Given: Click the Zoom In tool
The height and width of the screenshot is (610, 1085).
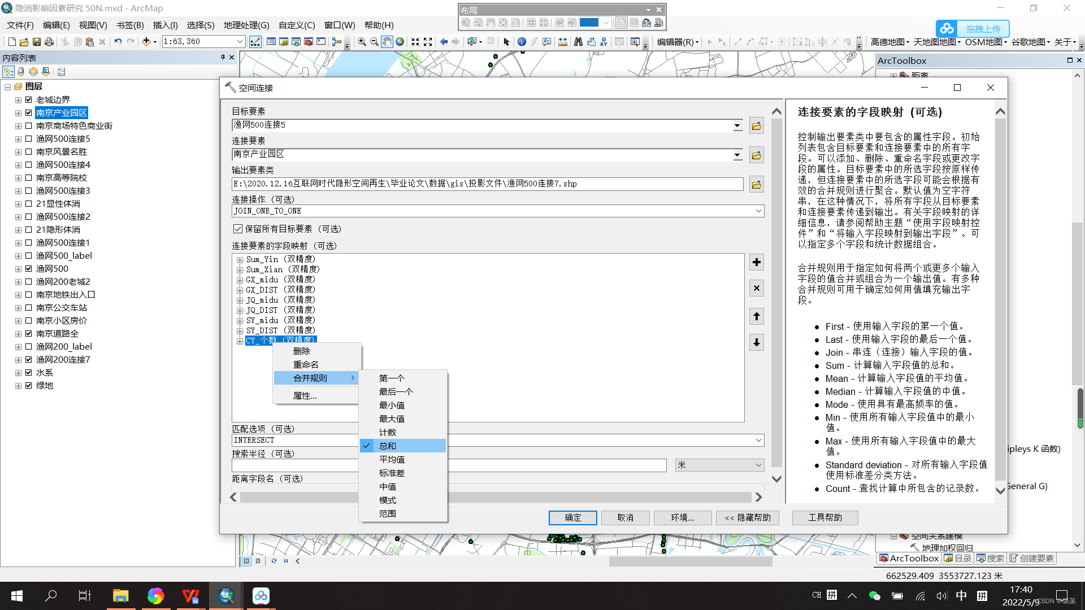Looking at the screenshot, I should point(362,42).
